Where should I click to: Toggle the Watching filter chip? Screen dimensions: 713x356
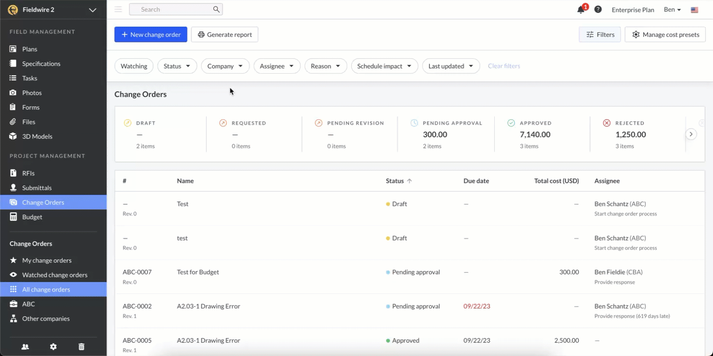coord(134,66)
